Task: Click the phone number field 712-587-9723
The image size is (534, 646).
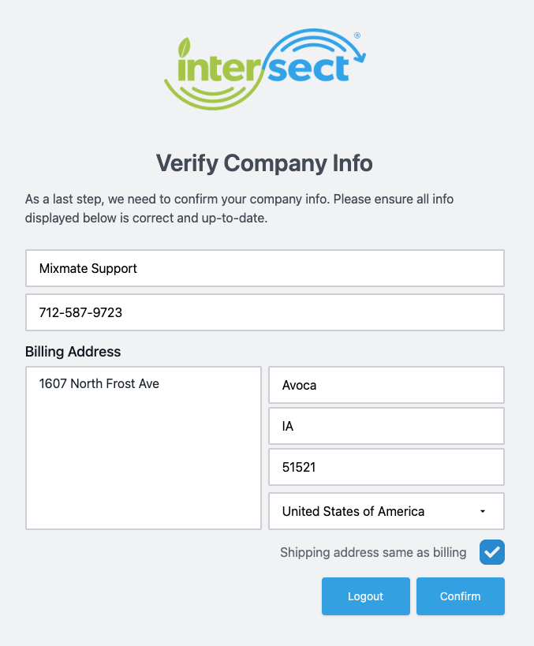Action: 264,312
